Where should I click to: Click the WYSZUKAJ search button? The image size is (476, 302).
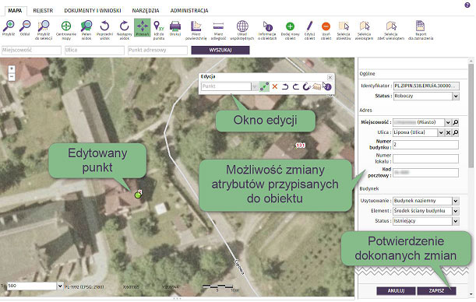[220, 50]
